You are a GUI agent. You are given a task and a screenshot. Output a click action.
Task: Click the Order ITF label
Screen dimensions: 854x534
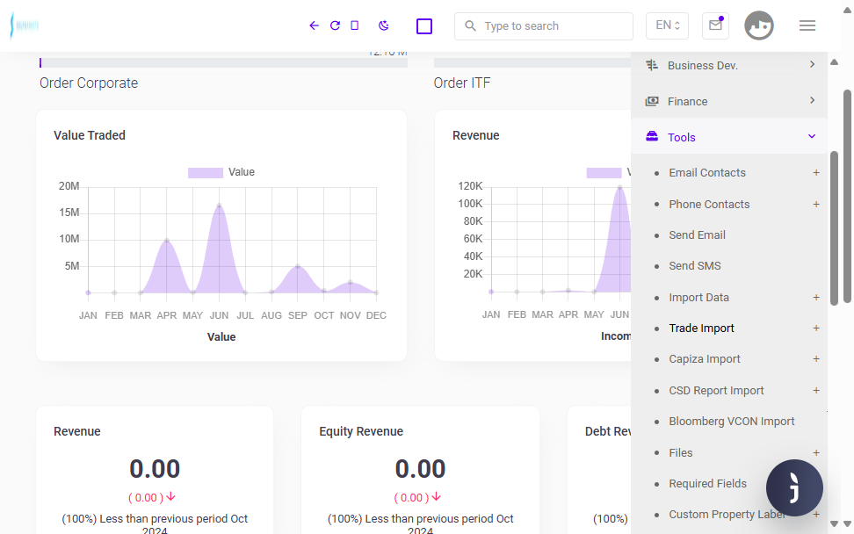(462, 83)
